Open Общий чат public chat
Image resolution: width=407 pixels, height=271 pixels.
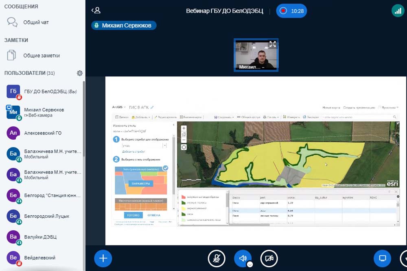(36, 22)
